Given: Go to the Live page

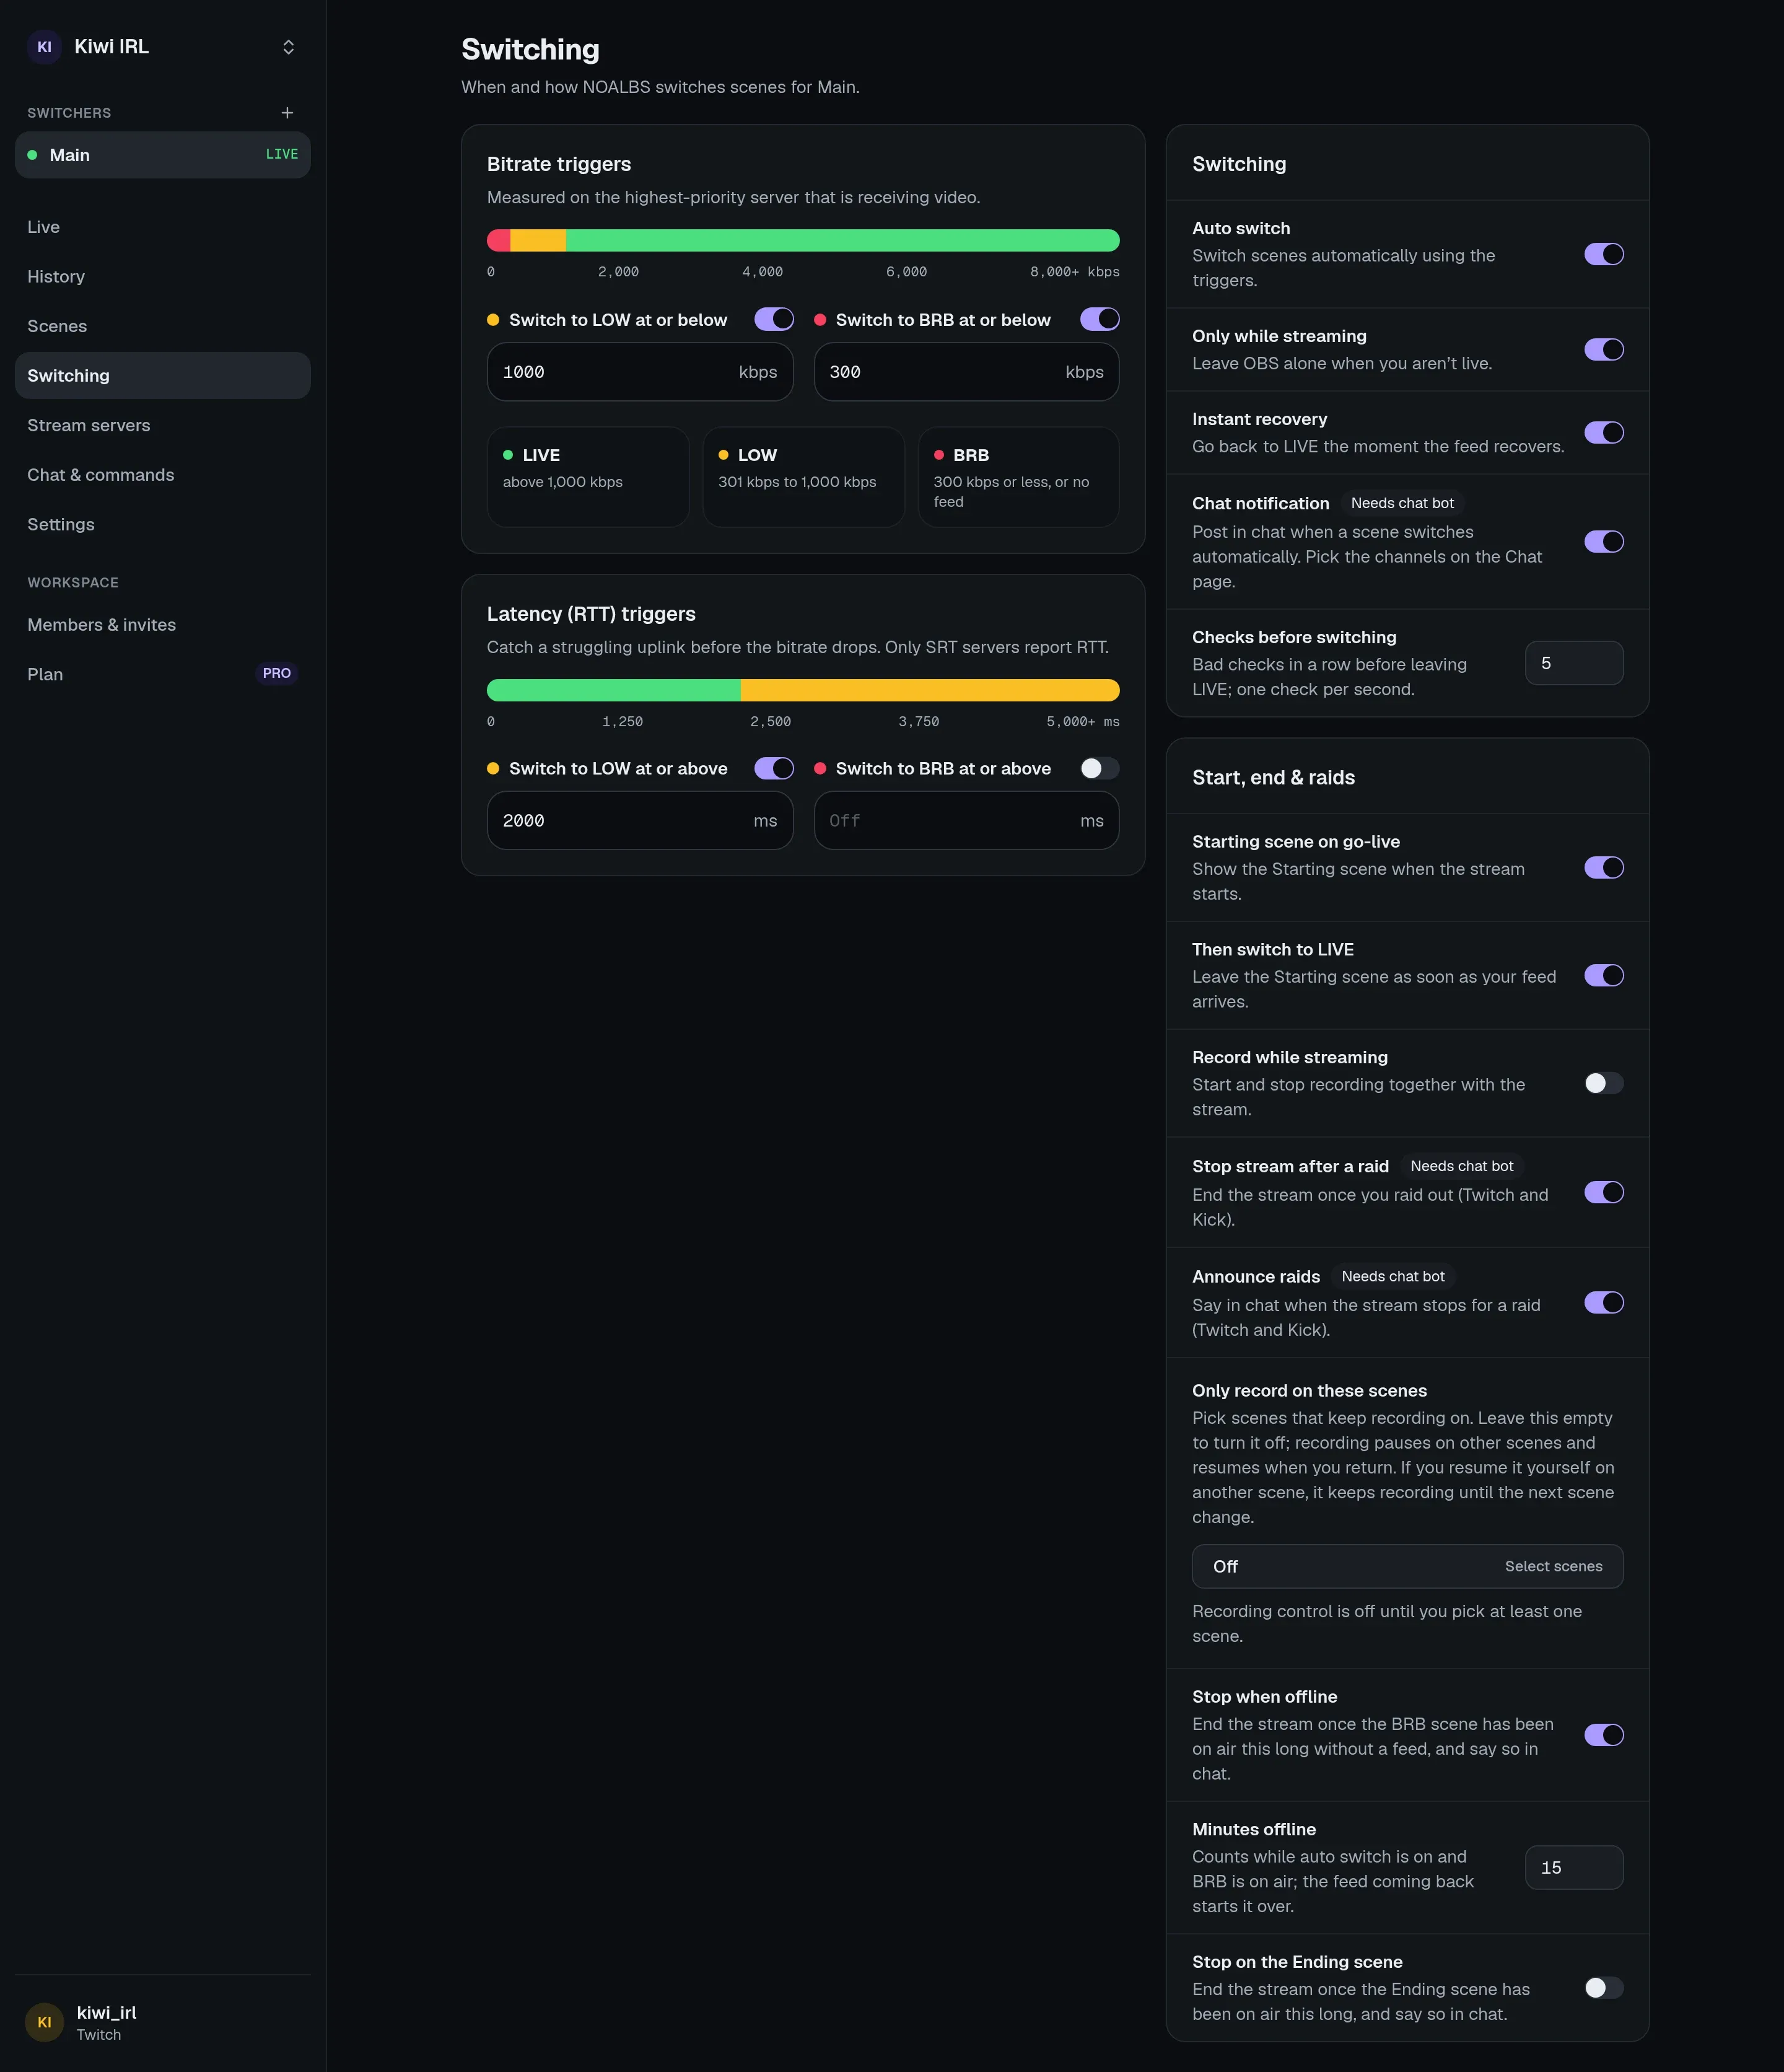Looking at the screenshot, I should tap(163, 227).
